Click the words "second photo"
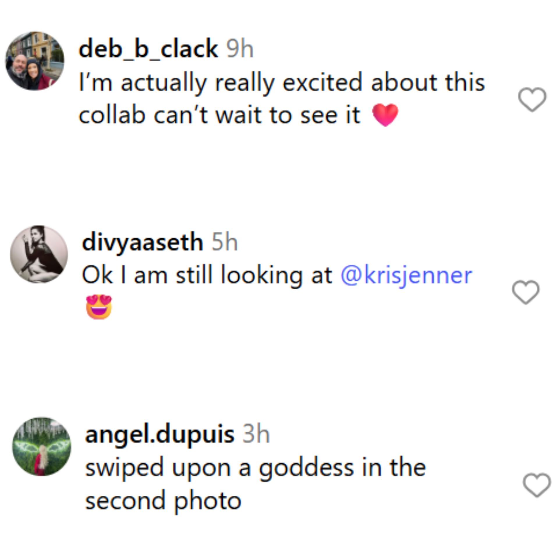553x553 pixels. pos(163,501)
